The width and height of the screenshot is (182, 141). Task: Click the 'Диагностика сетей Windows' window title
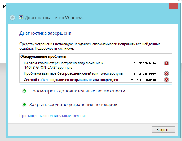click(54, 18)
